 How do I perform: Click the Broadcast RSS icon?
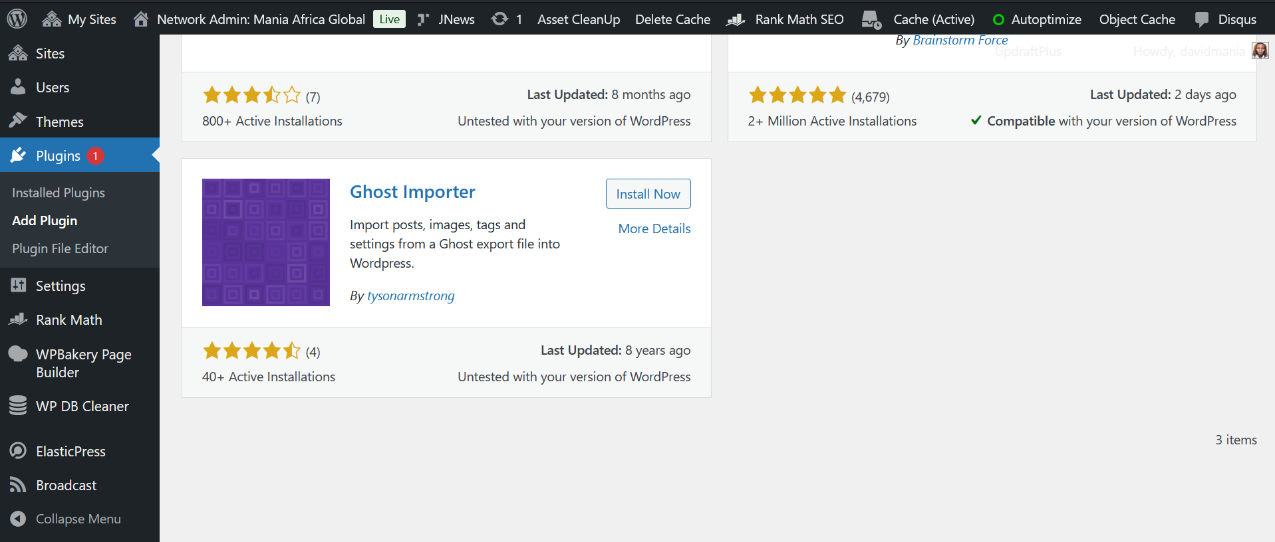(x=18, y=485)
